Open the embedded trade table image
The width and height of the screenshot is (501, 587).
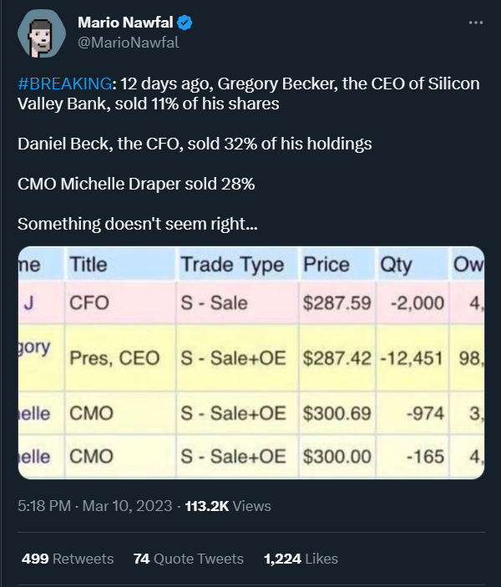tap(250, 362)
